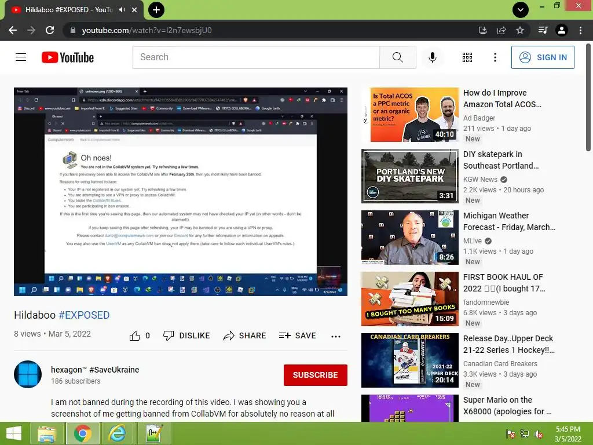
Task: Click the SIGN IN button
Action: tap(543, 57)
